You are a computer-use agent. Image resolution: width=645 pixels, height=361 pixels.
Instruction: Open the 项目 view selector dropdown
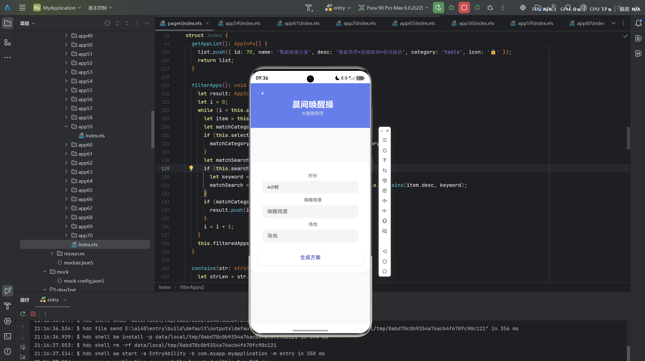[27, 23]
